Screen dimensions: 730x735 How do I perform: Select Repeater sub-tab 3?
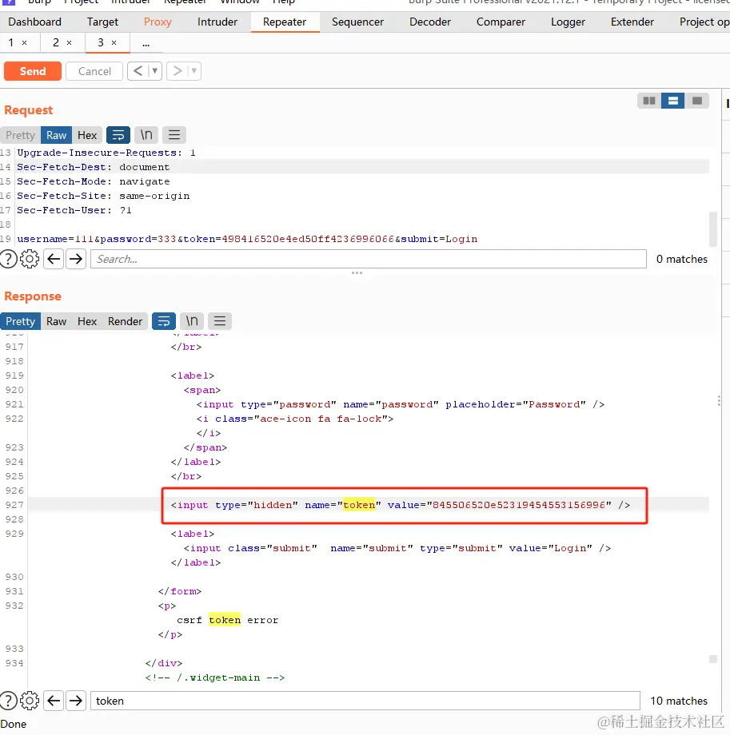(101, 42)
